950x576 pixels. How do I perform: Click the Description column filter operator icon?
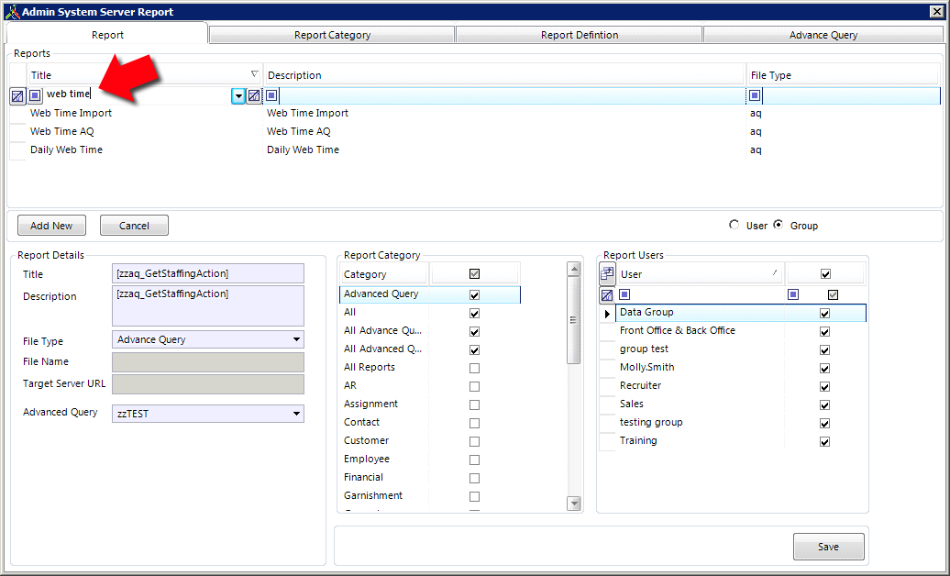click(x=271, y=95)
